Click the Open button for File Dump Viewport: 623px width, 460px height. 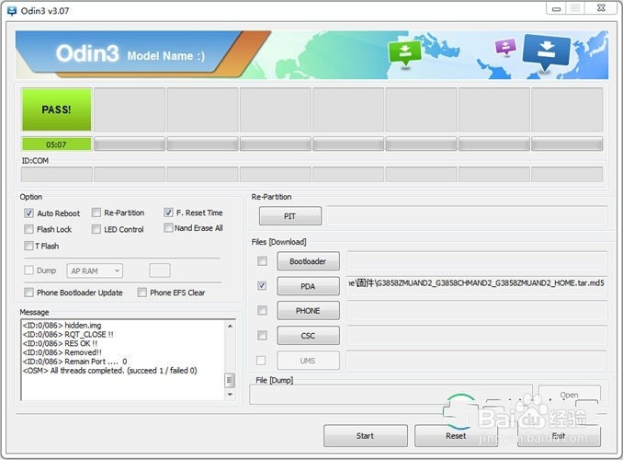click(x=569, y=395)
